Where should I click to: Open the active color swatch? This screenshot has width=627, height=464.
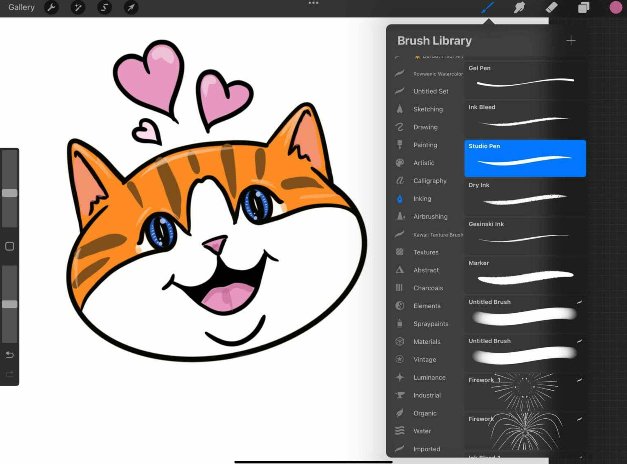click(616, 7)
